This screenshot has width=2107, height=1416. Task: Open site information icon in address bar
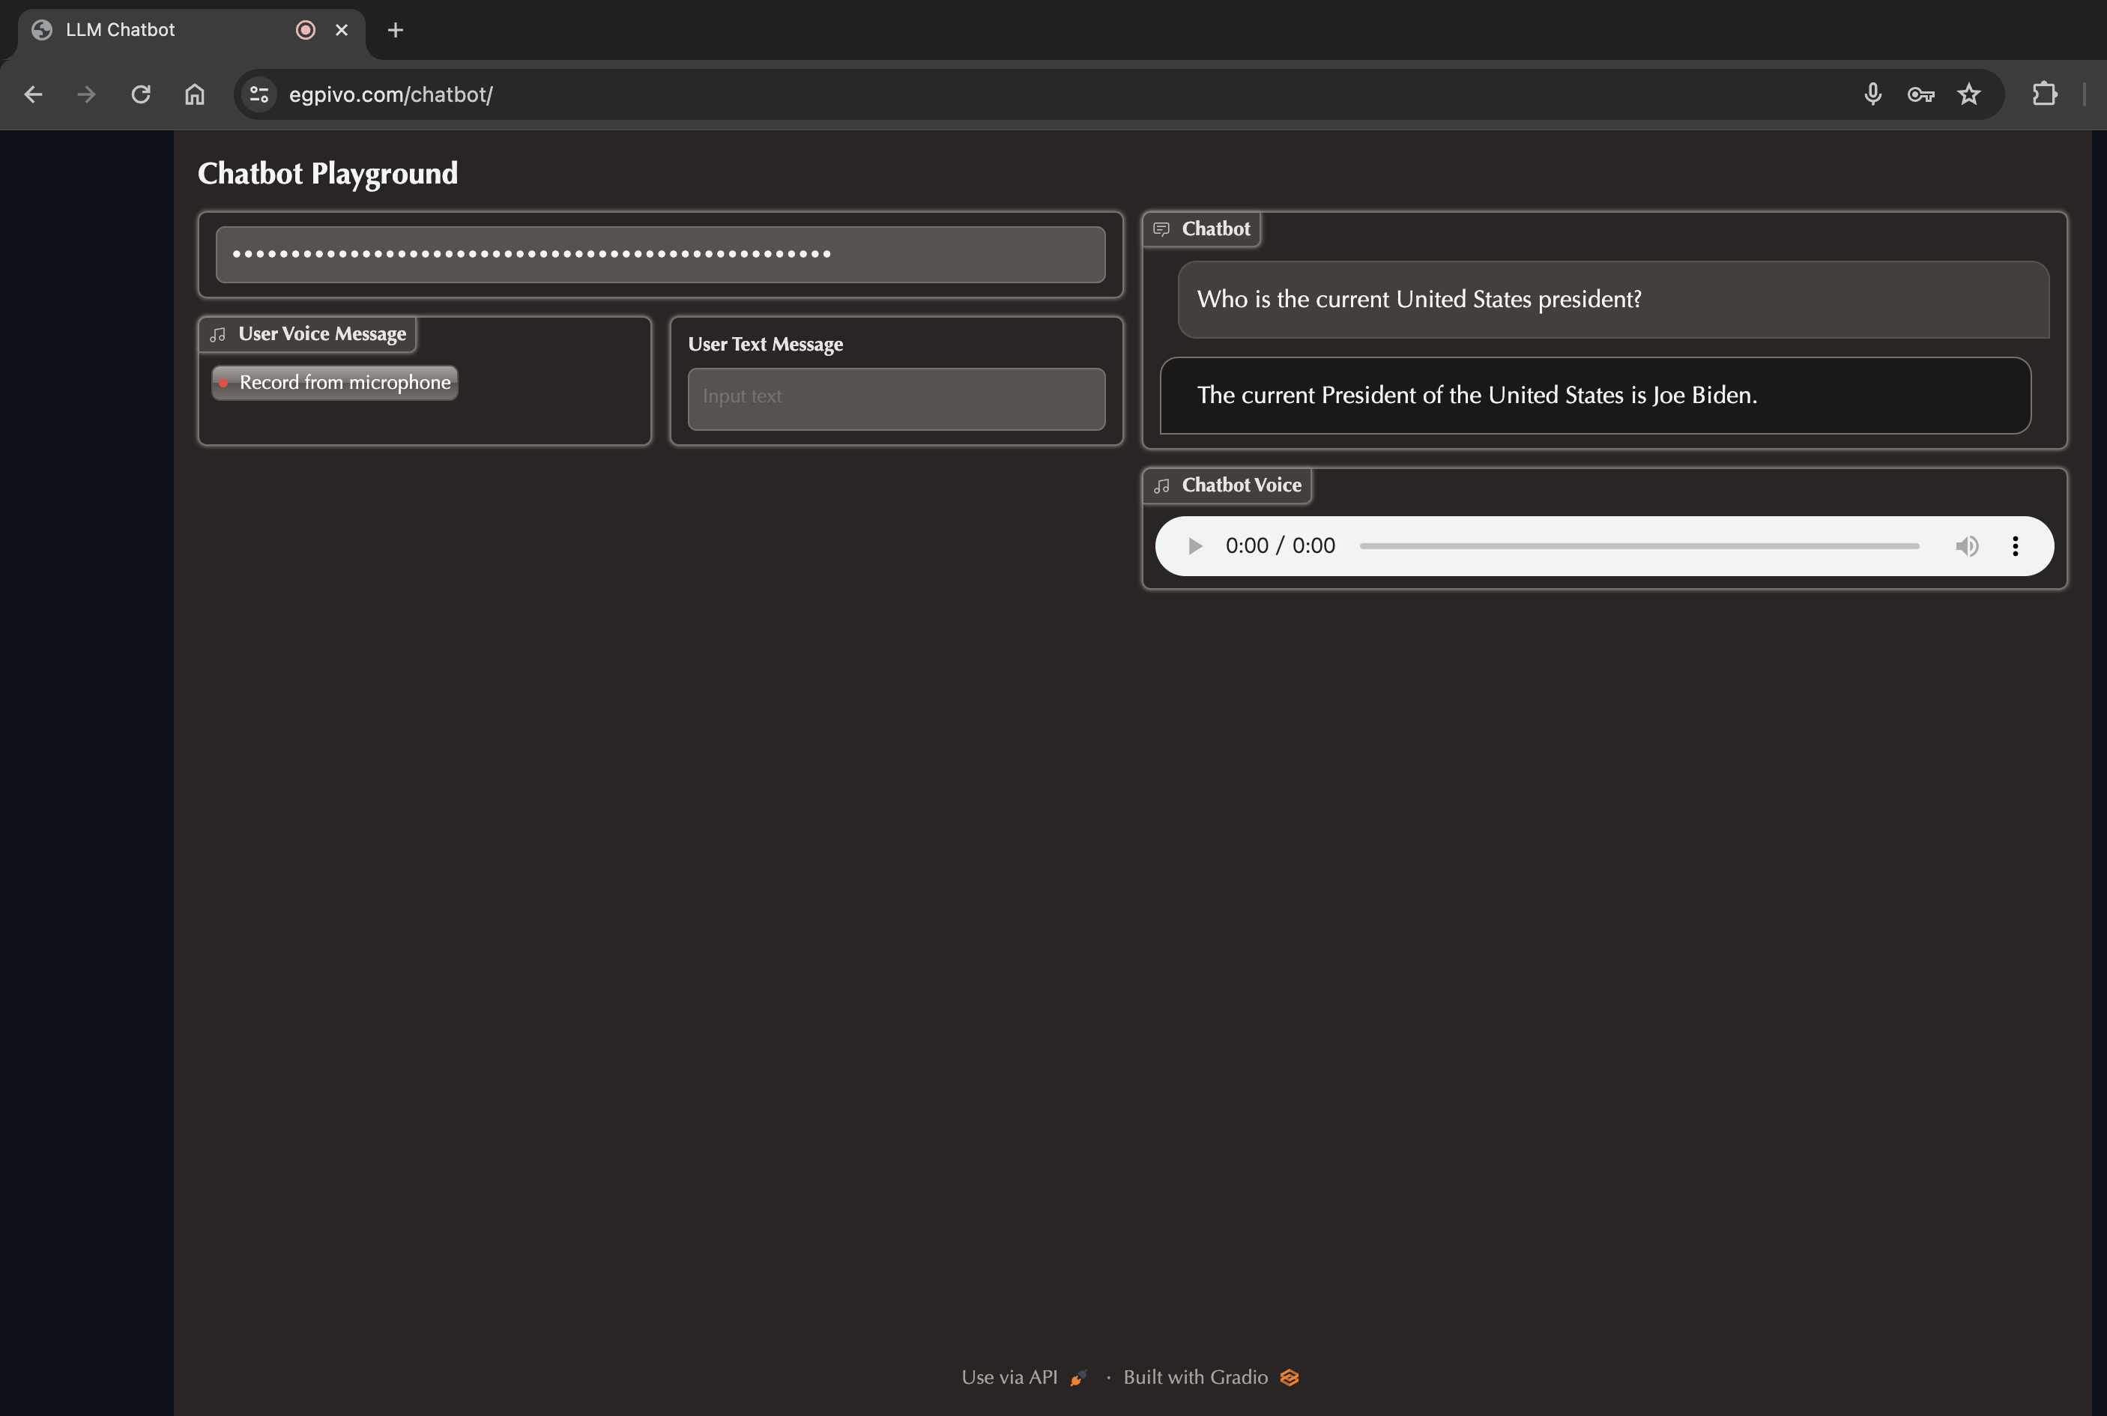(x=259, y=94)
